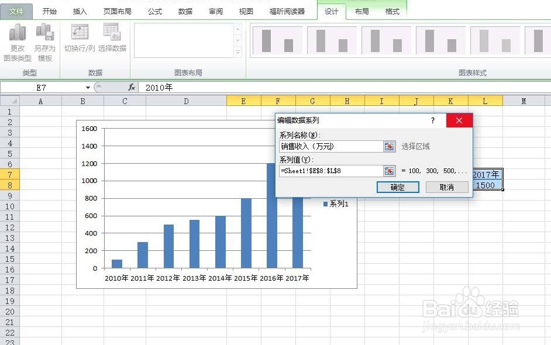Click the help question mark in the dialog
Image resolution: width=551 pixels, height=345 pixels.
coord(433,120)
